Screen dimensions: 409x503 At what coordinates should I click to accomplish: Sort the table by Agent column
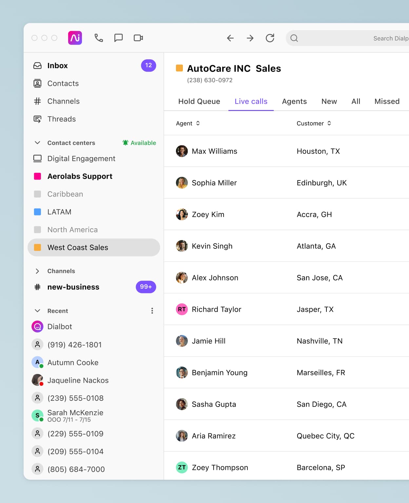click(x=188, y=123)
